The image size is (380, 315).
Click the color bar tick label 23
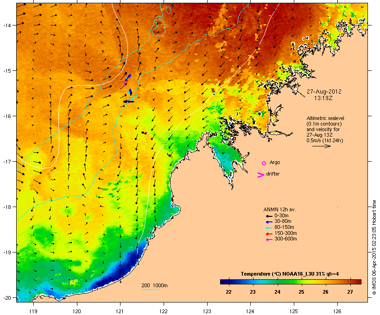pyautogui.click(x=253, y=292)
